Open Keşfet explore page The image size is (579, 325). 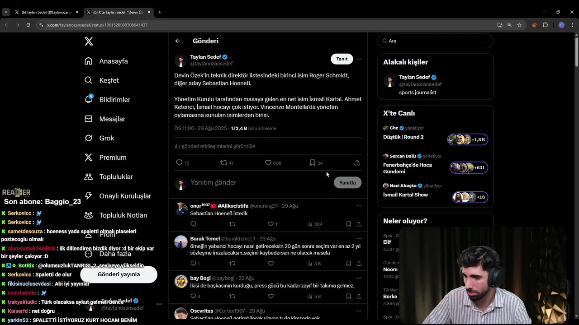(102, 80)
